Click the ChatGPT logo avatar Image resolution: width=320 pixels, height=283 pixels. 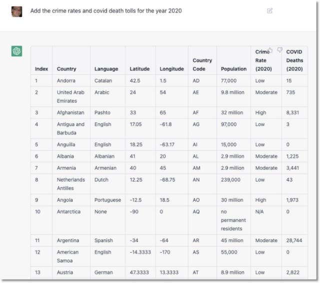(17, 51)
